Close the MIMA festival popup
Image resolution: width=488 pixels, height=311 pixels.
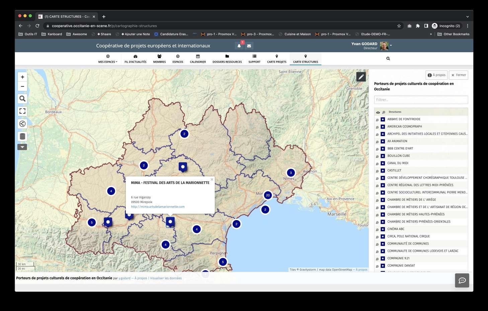(212, 180)
